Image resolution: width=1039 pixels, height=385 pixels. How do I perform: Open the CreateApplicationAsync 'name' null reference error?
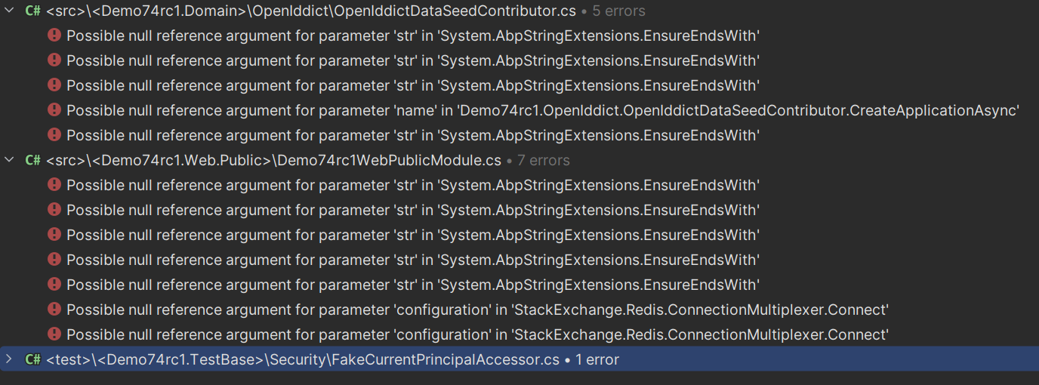click(543, 110)
